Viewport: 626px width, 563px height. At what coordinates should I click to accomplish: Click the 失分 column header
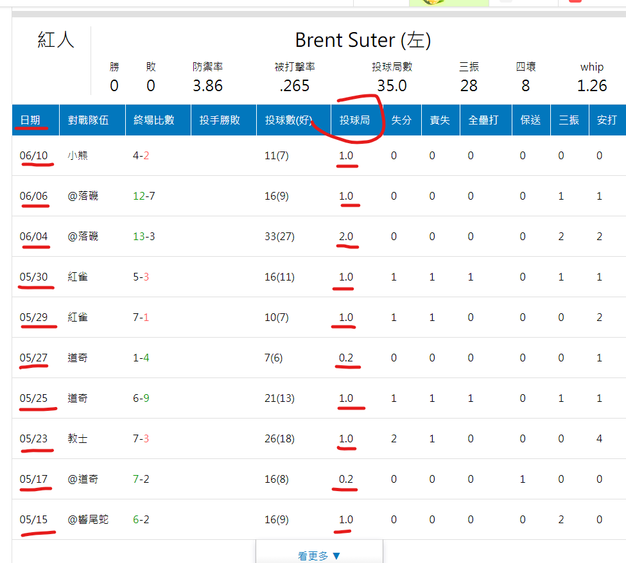click(x=401, y=120)
